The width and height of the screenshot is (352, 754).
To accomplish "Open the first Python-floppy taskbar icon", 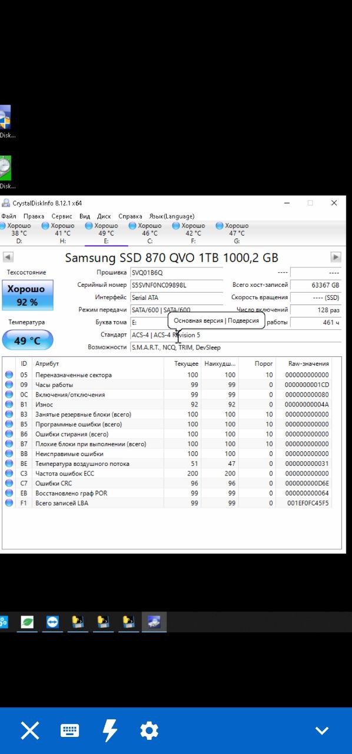I will (78, 621).
